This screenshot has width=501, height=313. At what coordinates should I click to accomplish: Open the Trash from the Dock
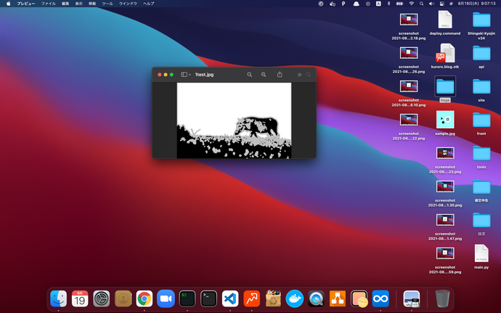442,298
